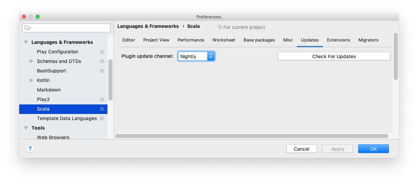Select the Updates tab
This screenshot has width=418, height=183.
coord(310,40)
